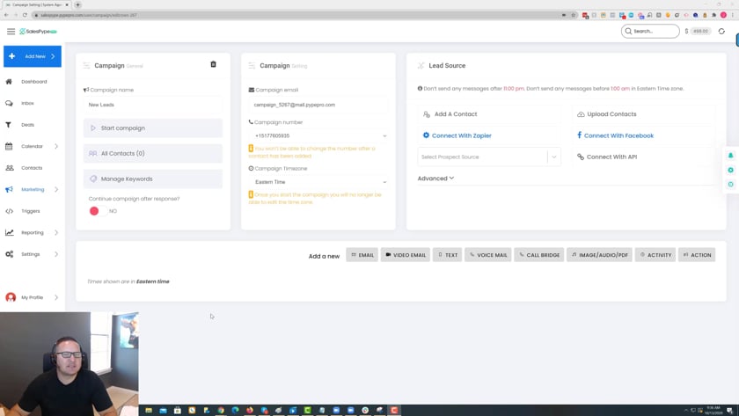Open Contacts in the sidebar
739x416 pixels.
coord(32,168)
